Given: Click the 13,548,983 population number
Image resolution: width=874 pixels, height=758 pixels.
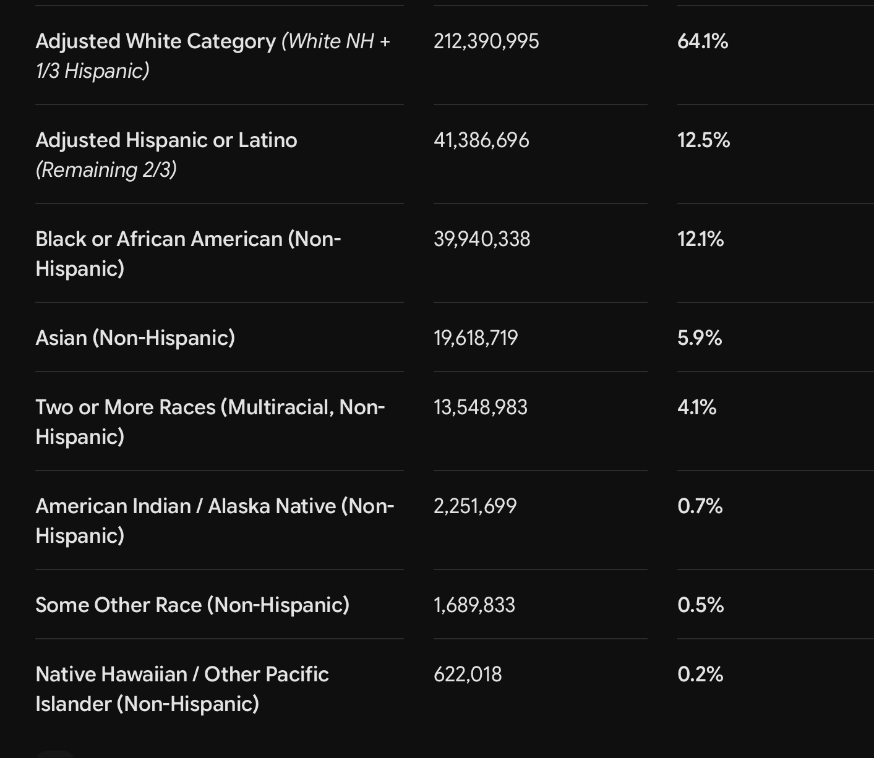Looking at the screenshot, I should (x=481, y=407).
